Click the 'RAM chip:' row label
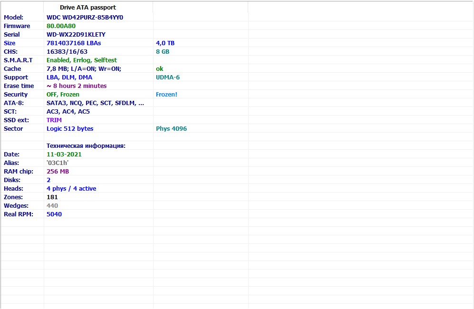This screenshot has width=474, height=309. point(19,172)
